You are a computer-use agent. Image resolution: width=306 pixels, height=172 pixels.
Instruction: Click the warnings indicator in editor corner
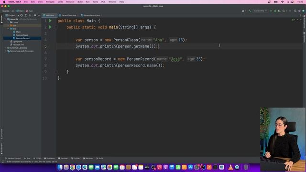pos(293,20)
